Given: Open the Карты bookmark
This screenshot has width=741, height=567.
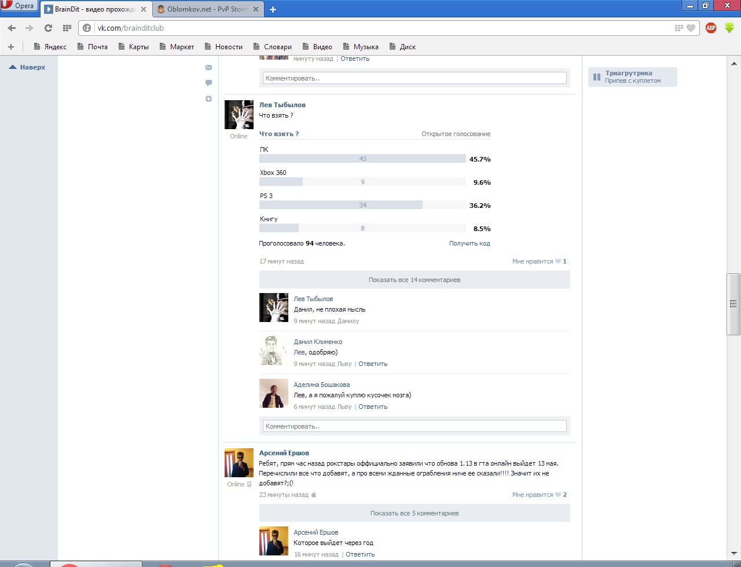Looking at the screenshot, I should point(134,47).
